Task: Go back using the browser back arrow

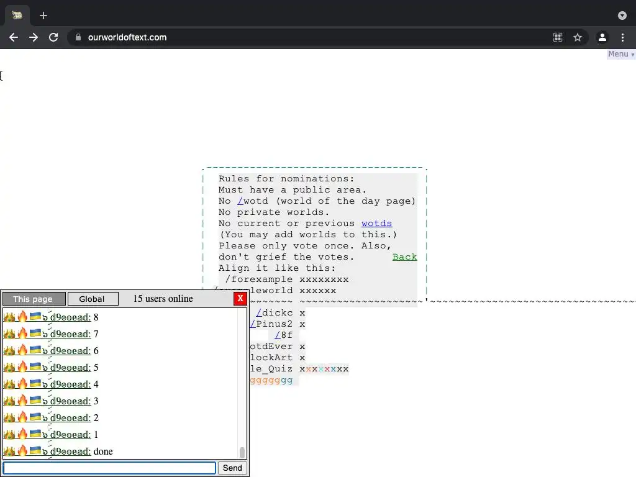Action: [14, 37]
